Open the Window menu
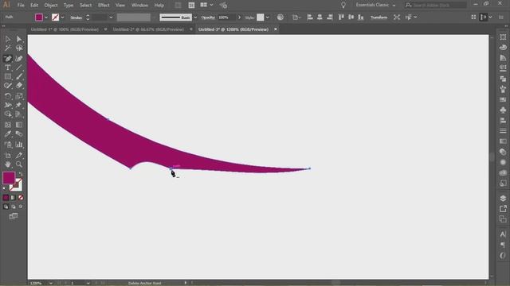Screen dimensions: 510x286 (139, 6)
